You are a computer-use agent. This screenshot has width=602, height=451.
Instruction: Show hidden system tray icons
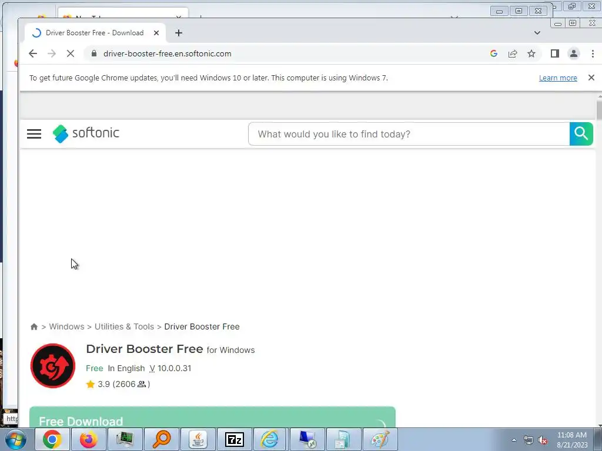pyautogui.click(x=514, y=440)
